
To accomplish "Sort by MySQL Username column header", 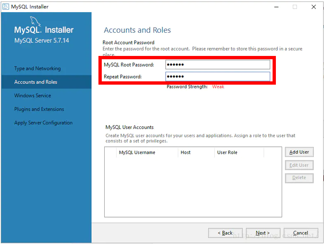I will [x=147, y=152].
